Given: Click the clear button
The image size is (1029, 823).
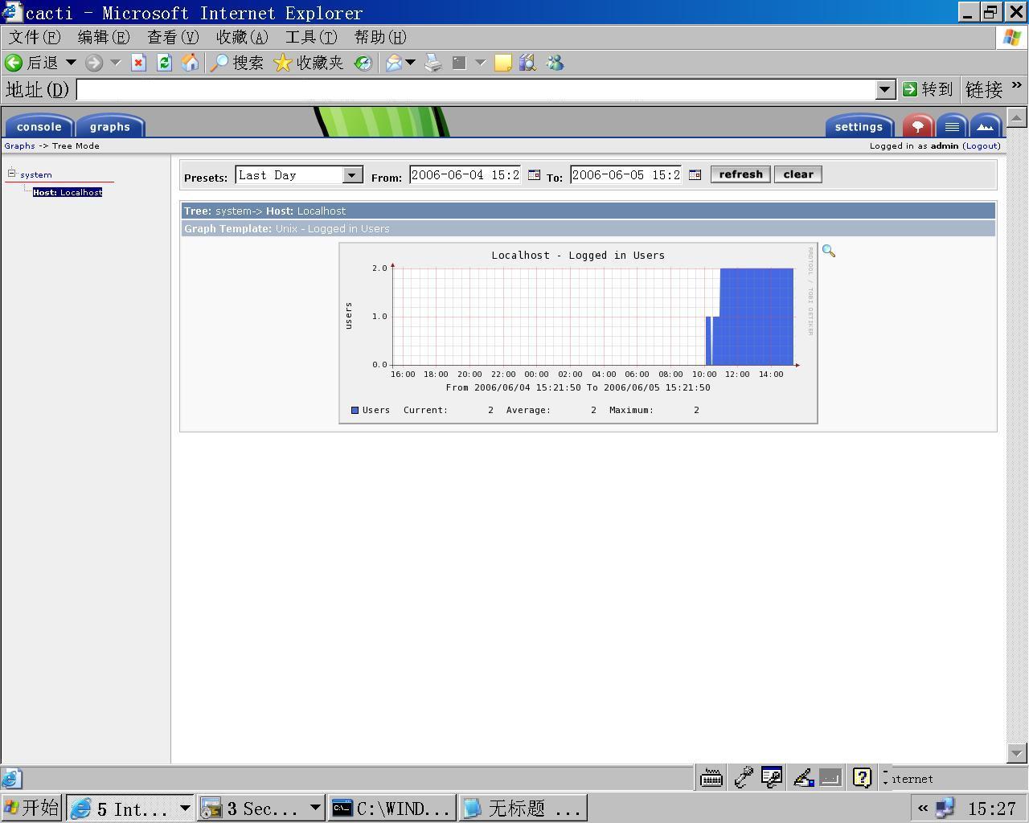Looking at the screenshot, I should coord(798,174).
